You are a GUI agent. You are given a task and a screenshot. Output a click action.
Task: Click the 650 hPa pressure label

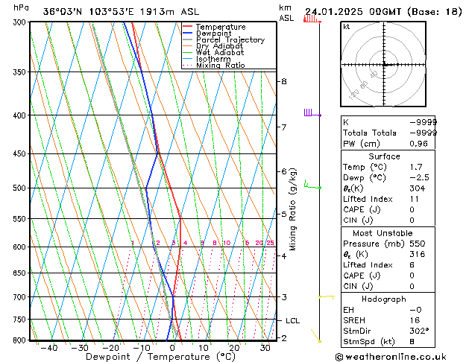(21, 273)
